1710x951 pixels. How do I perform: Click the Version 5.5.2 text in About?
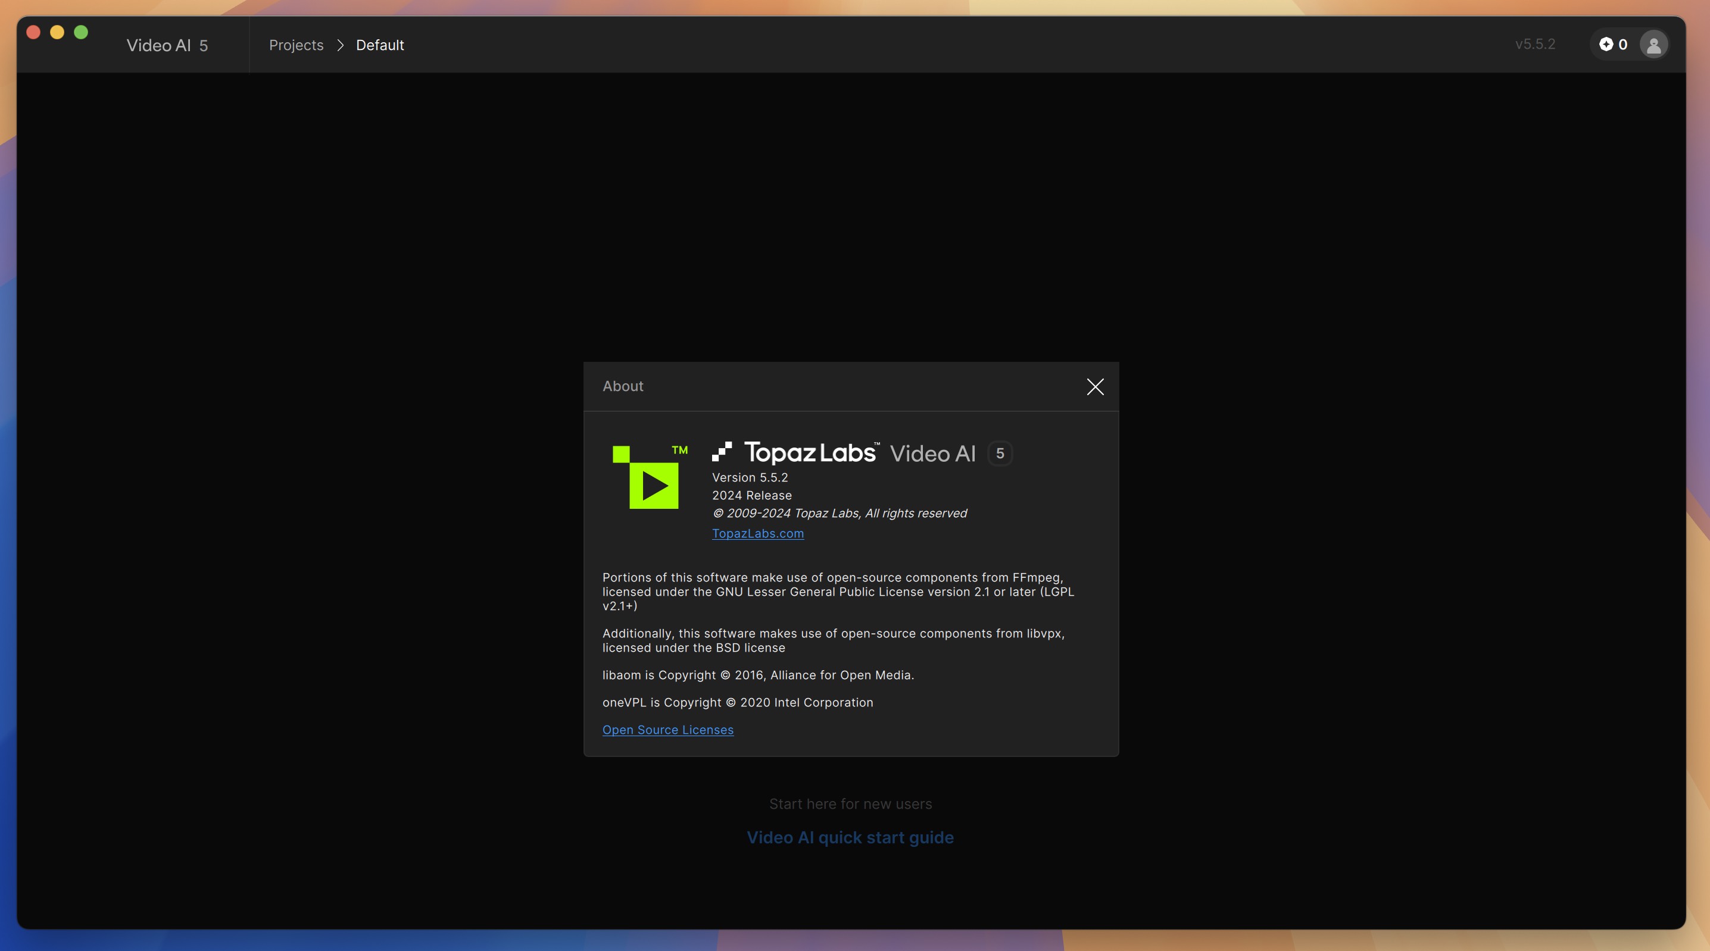(x=750, y=478)
